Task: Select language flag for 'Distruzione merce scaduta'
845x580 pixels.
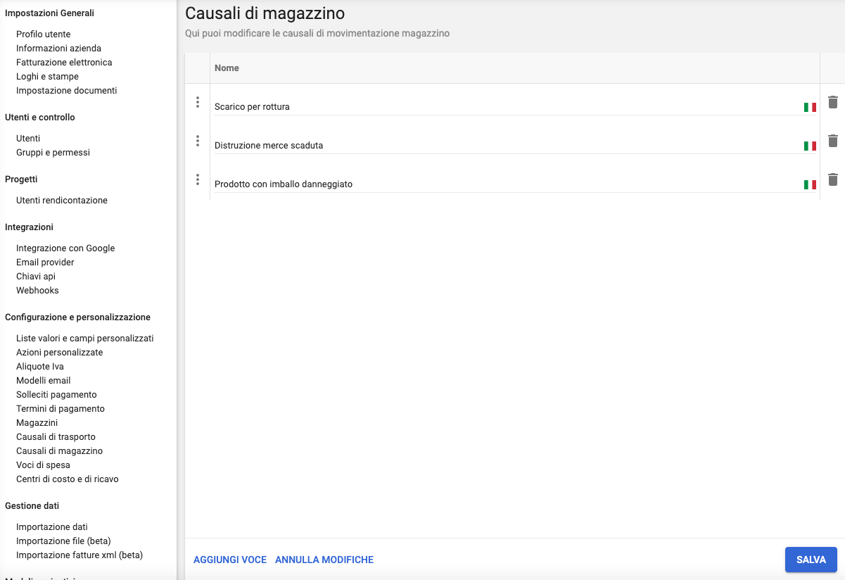Action: [x=810, y=146]
